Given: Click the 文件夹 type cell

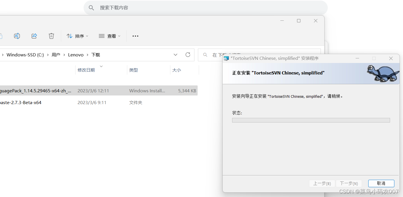Looking at the screenshot, I should pos(136,102).
